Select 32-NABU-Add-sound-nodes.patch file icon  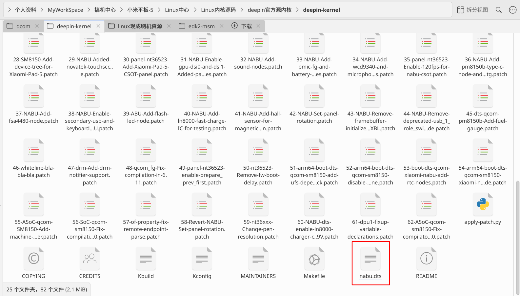click(258, 43)
